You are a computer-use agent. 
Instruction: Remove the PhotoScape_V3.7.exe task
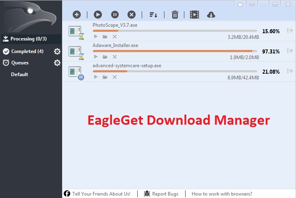tap(115, 37)
